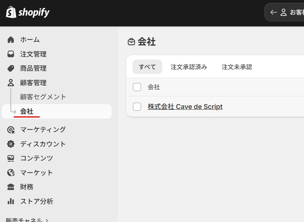
Task: Click the Analytics bar chart icon (ストア分析)
Action: click(11, 201)
